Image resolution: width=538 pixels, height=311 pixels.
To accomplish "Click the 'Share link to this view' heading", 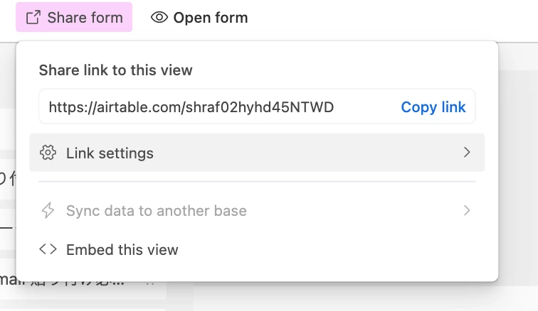I will 115,70.
